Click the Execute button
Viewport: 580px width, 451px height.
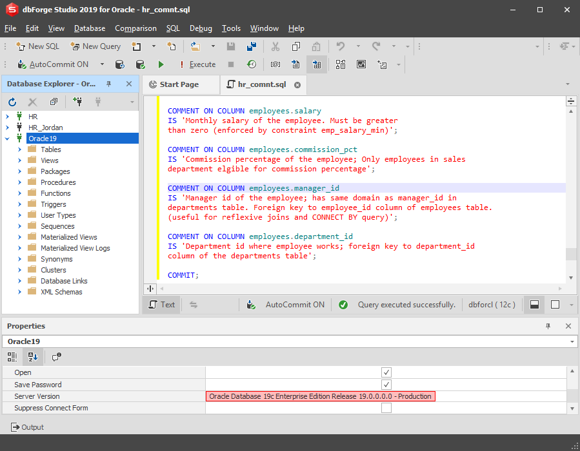coord(198,64)
